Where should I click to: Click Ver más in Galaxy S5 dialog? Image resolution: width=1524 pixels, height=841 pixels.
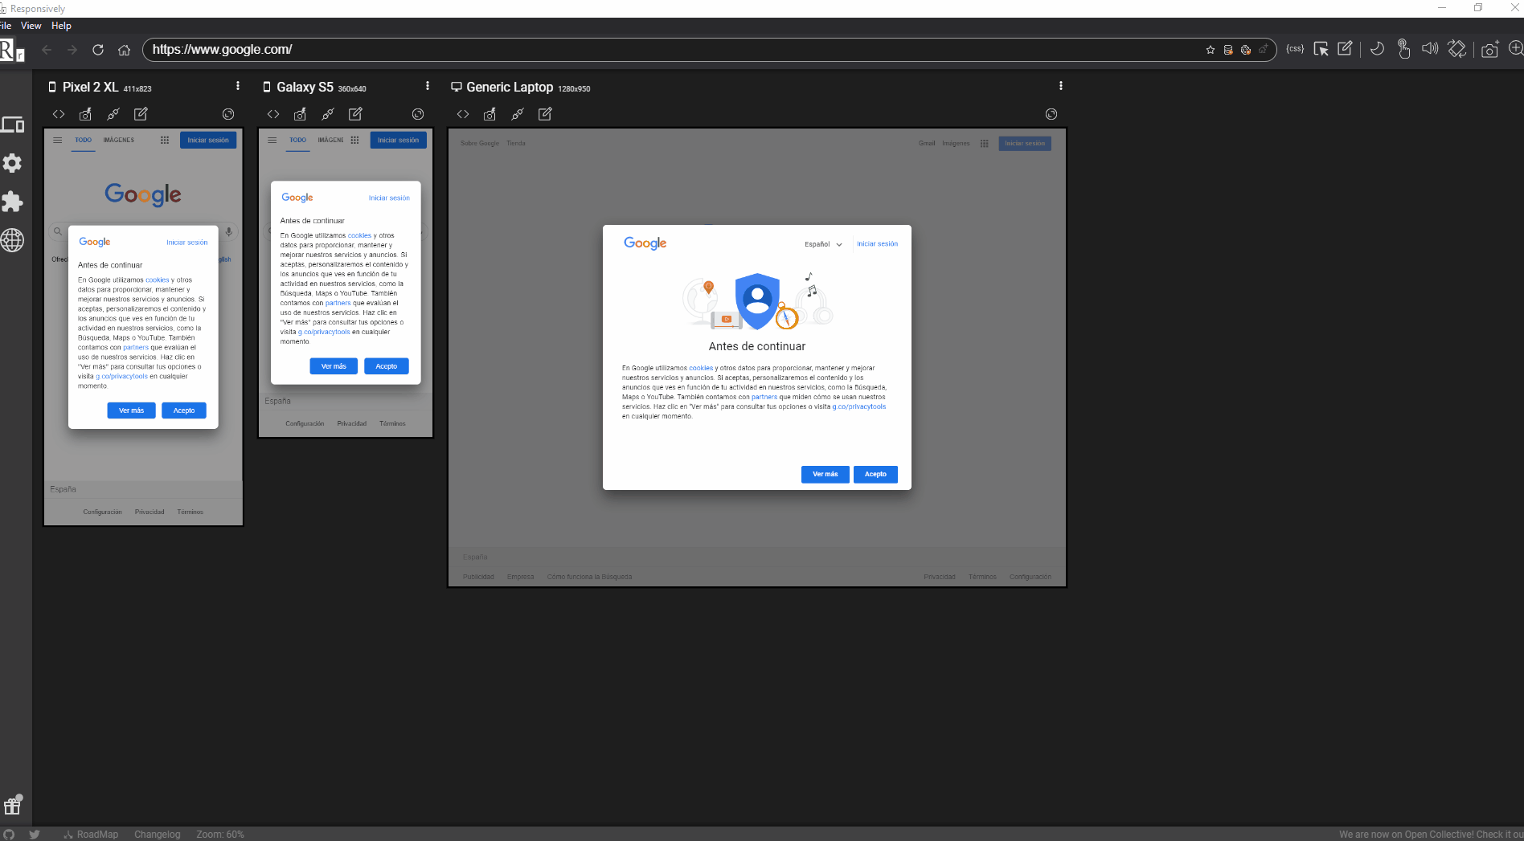pos(334,366)
